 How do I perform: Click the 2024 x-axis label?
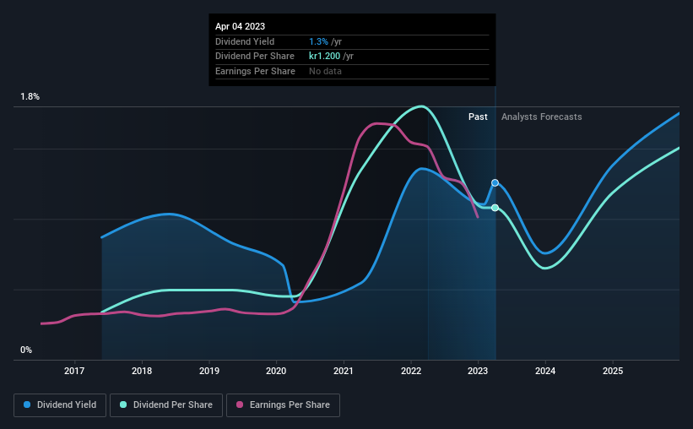pyautogui.click(x=545, y=371)
